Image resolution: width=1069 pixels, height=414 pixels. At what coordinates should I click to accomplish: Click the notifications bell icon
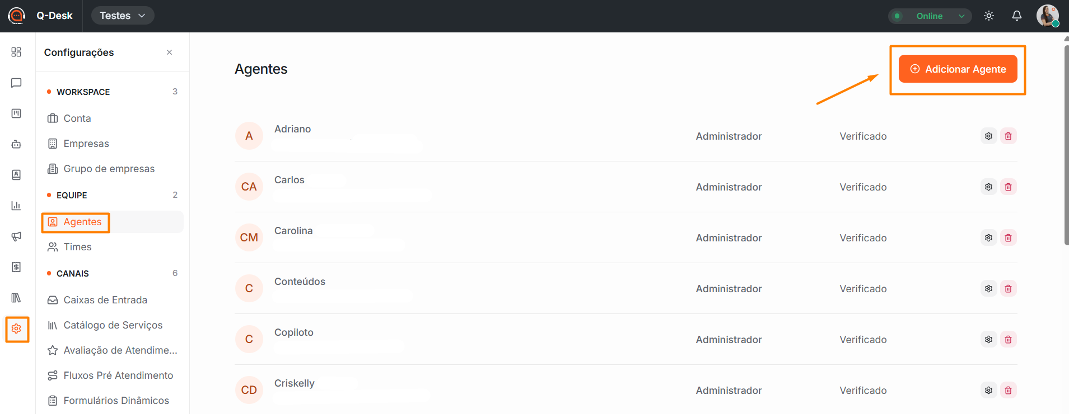point(1017,16)
